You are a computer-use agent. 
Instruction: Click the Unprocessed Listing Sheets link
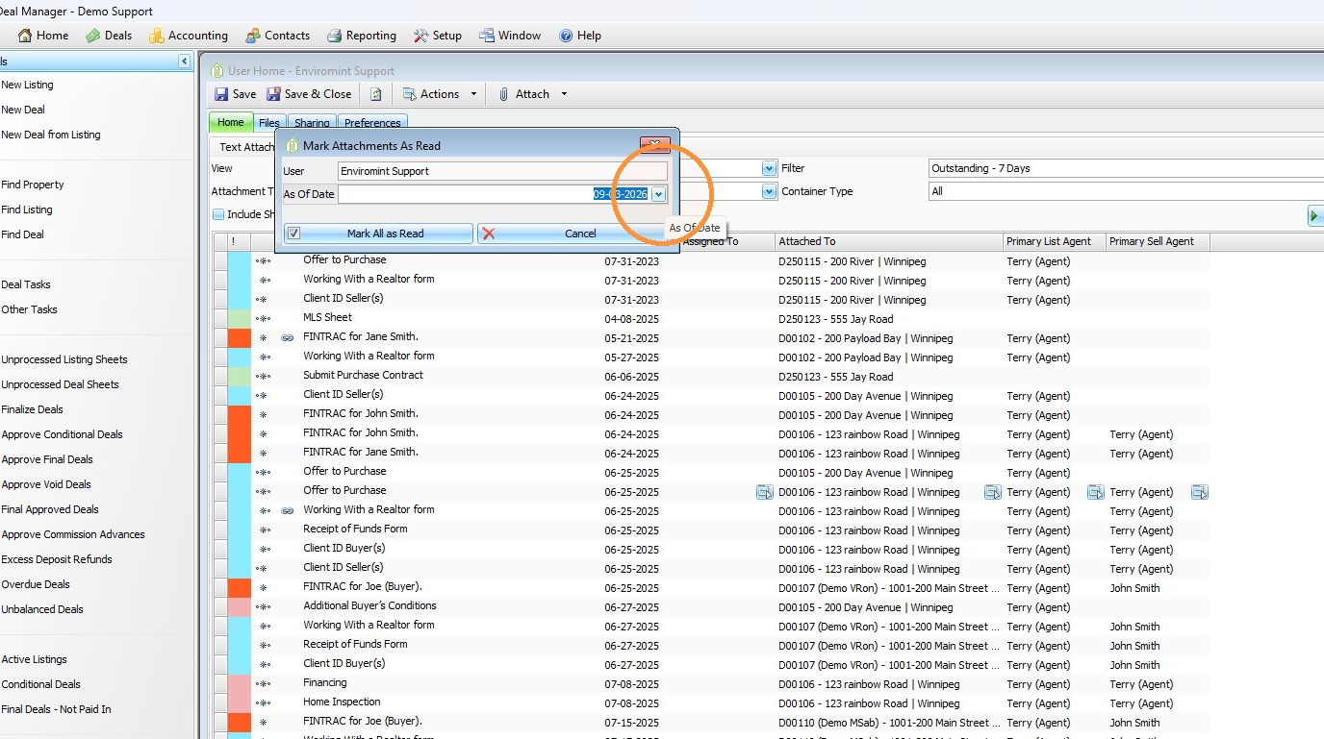point(64,359)
